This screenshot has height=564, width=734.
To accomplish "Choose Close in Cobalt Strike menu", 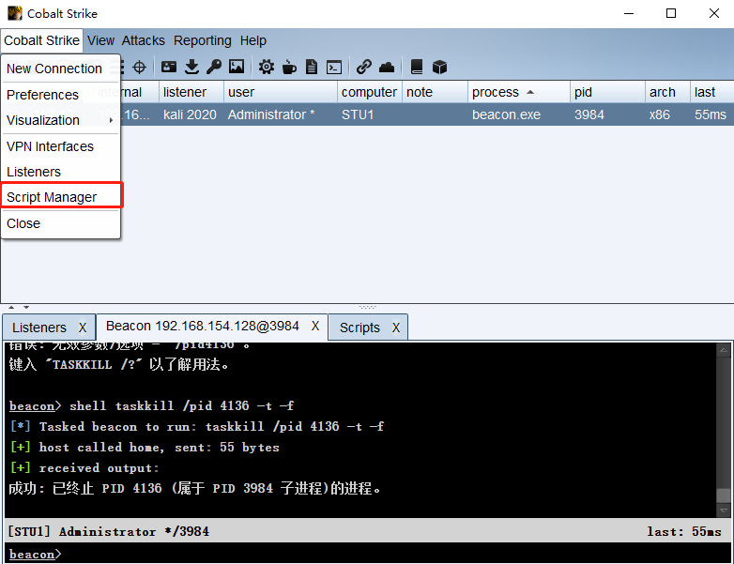I will coord(23,223).
